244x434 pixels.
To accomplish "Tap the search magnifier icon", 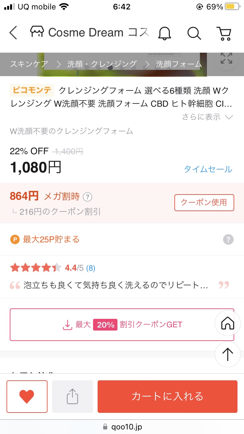I will pos(194,33).
